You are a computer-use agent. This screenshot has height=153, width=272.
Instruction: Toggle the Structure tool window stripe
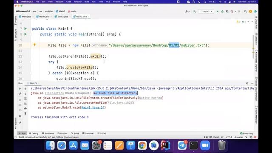(x=16, y=35)
